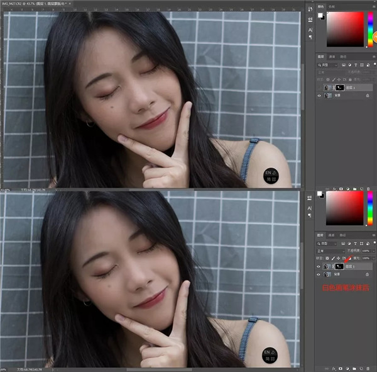Click mask link chain on Layer 1, lower panel
The image size is (377, 372).
click(334, 266)
